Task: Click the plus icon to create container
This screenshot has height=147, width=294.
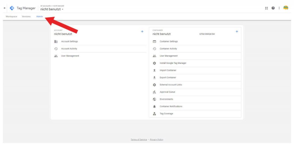Action: 237,32
